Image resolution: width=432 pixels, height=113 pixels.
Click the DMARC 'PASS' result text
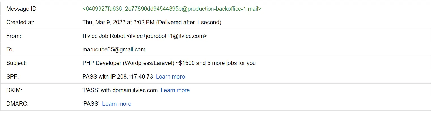[x=91, y=104]
